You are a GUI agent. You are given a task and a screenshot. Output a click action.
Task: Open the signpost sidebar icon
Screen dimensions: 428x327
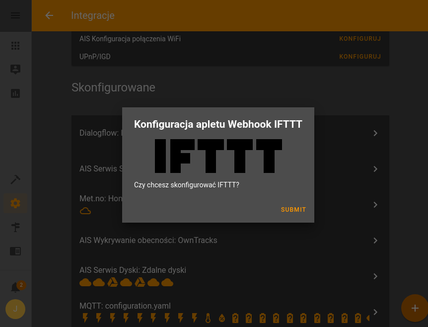15,227
